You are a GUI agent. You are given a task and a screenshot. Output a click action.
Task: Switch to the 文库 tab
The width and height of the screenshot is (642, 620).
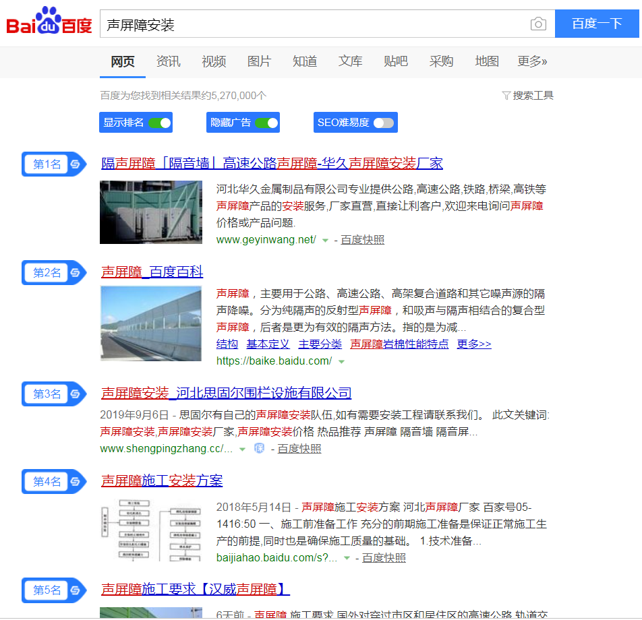[x=350, y=61]
